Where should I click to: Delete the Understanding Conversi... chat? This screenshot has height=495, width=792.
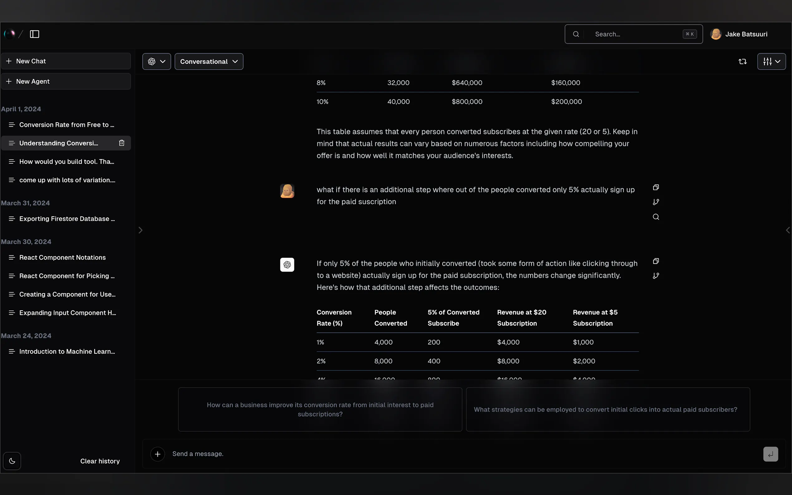[122, 143]
